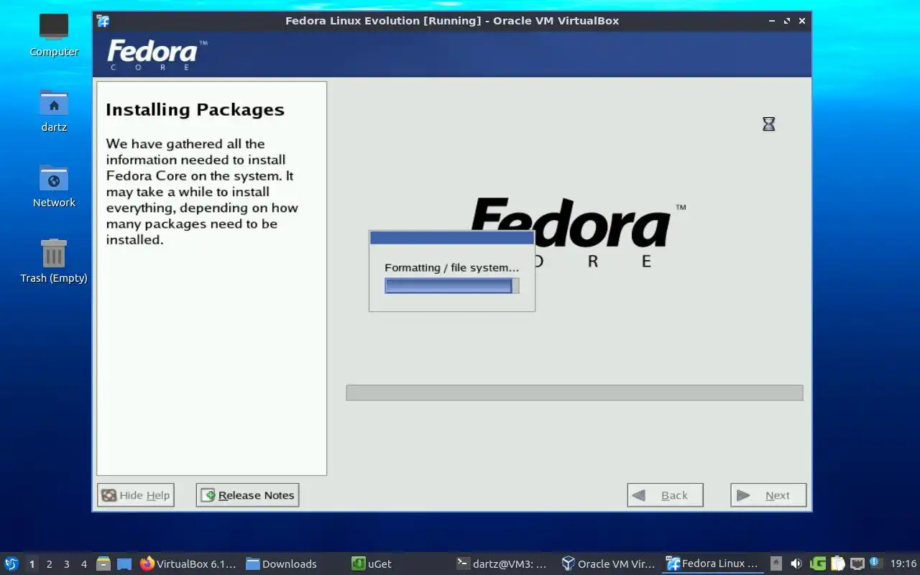Open the volume speaker tray icon
Screen dimensions: 920x575
pyautogui.click(x=796, y=563)
